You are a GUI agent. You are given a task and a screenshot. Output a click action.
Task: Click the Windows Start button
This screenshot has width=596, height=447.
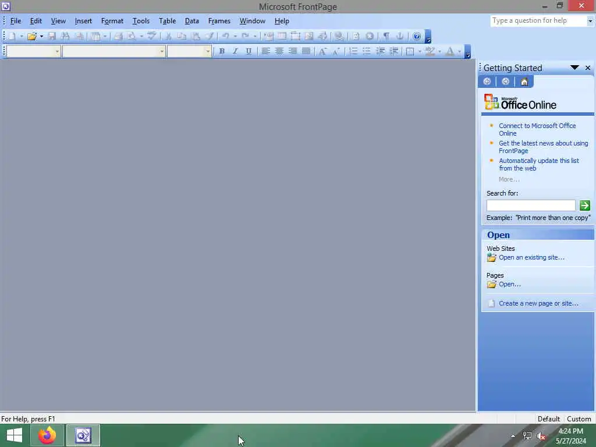pos(15,435)
